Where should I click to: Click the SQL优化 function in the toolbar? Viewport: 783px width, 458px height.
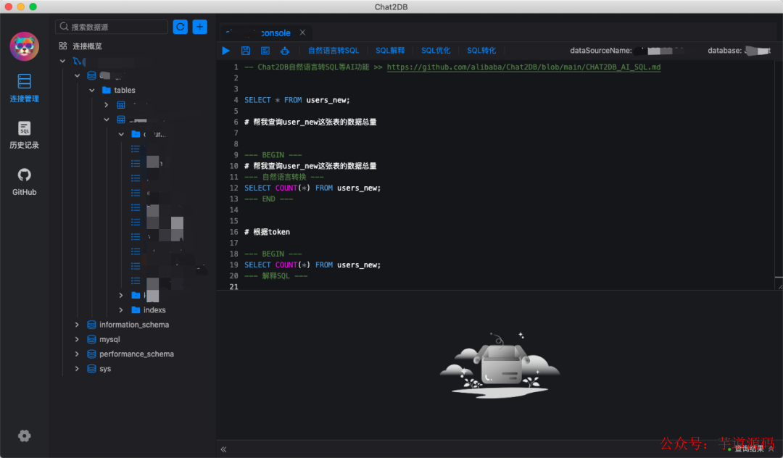(436, 51)
